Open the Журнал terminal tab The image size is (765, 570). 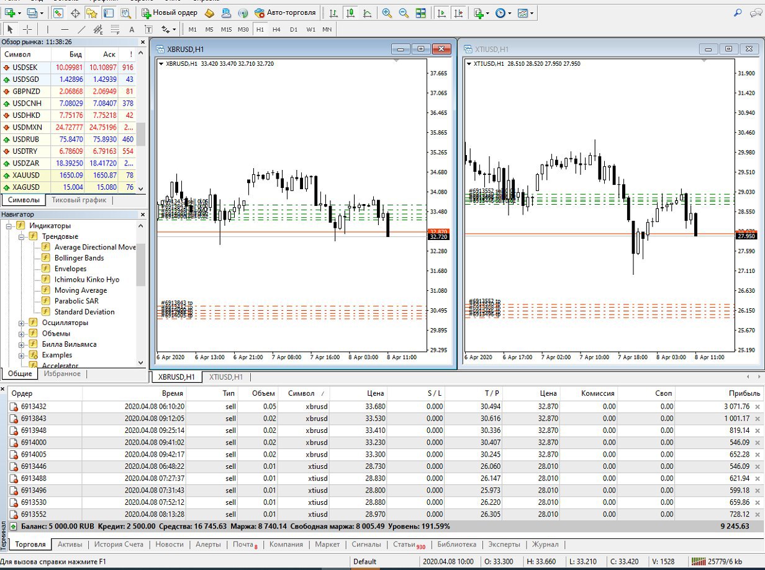point(545,545)
